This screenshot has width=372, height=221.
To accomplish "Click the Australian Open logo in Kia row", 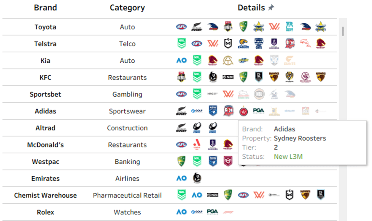I will (181, 61).
